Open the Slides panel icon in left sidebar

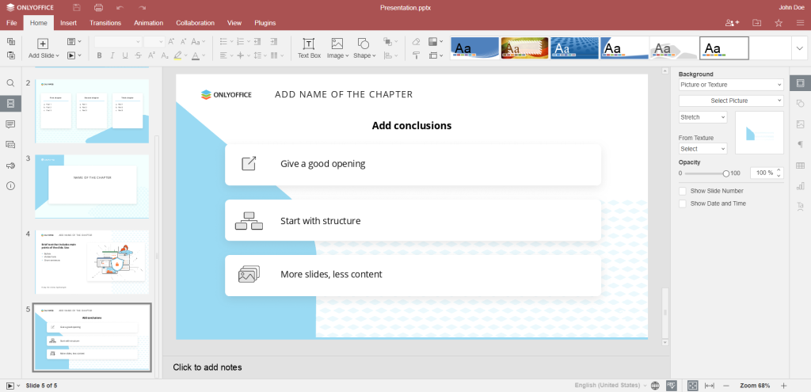click(x=10, y=104)
